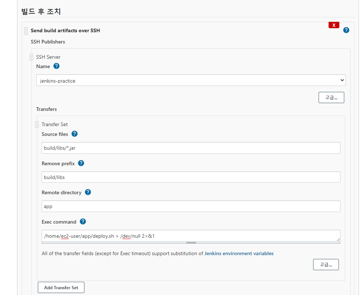This screenshot has width=360, height=295.
Task: Click the Add Transfer Set button
Action: coord(61,287)
